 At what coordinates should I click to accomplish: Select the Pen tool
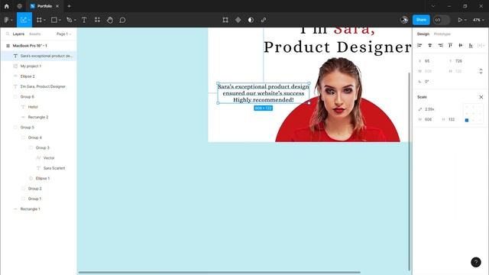click(70, 20)
